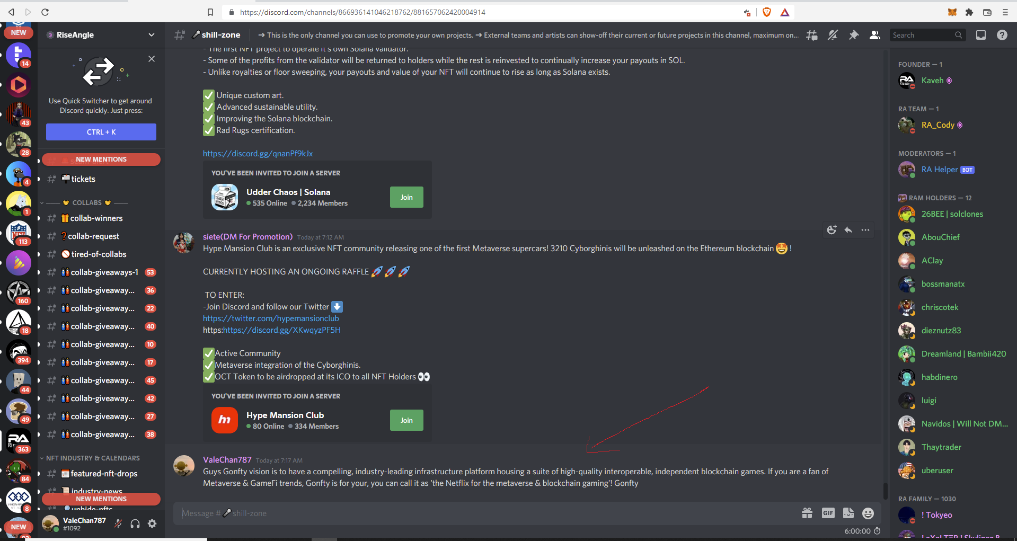Open pinned messages for shill-zone

click(854, 35)
